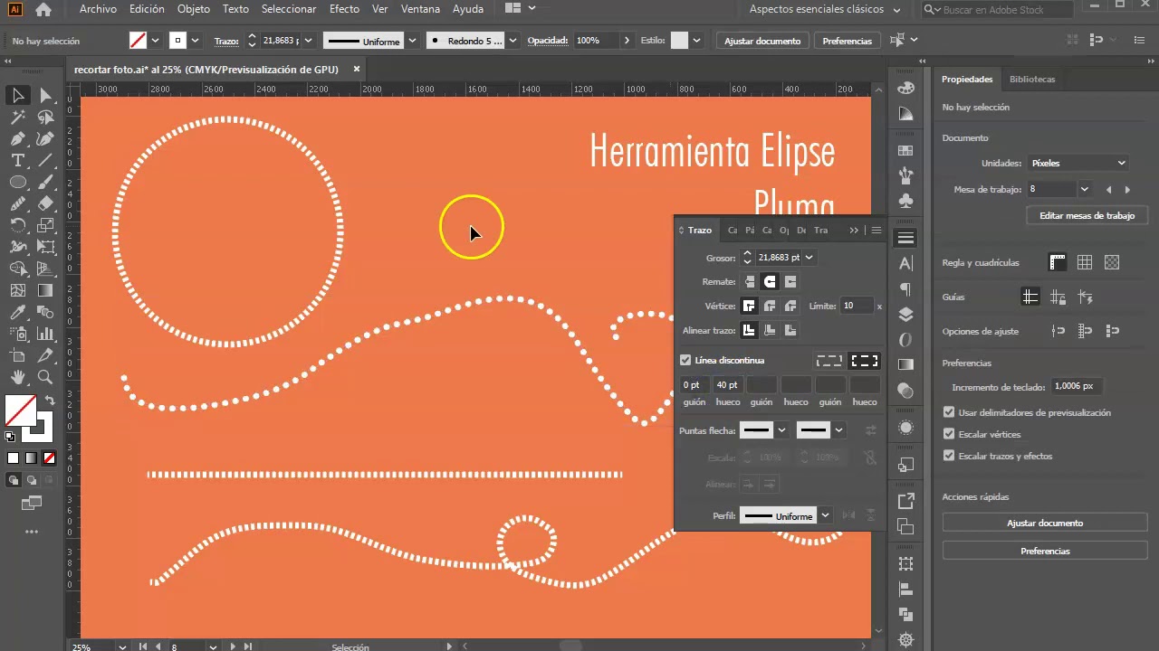
Task: Toggle the Línea discontinua checkbox
Action: 685,360
